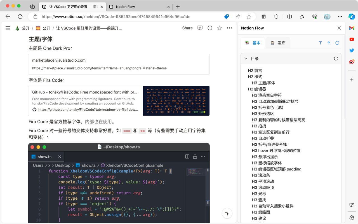The width and height of the screenshot is (358, 224).
Task: Click the Fira Code preview thumbnail
Action: tap(176, 101)
